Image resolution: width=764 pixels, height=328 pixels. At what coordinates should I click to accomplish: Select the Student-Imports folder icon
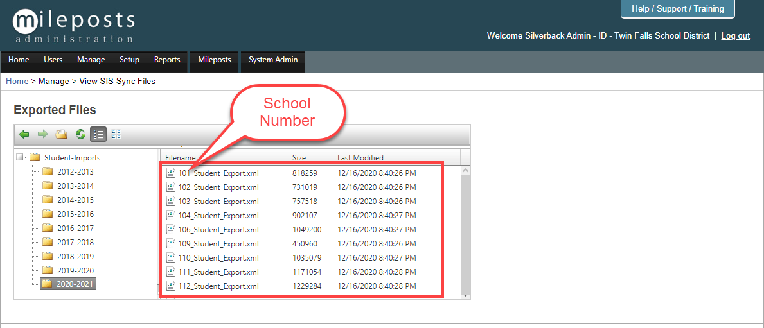[x=34, y=157]
